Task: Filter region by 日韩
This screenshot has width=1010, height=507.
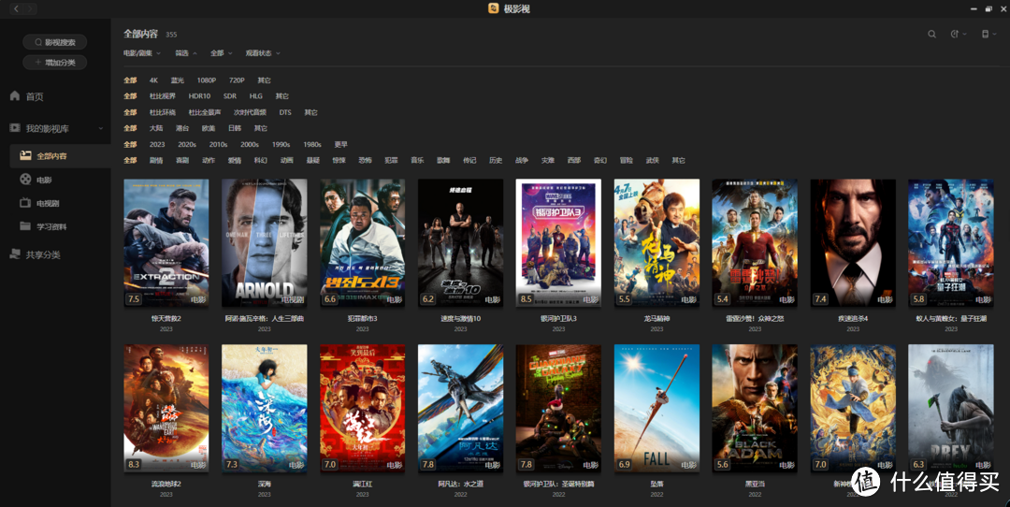Action: click(x=235, y=128)
